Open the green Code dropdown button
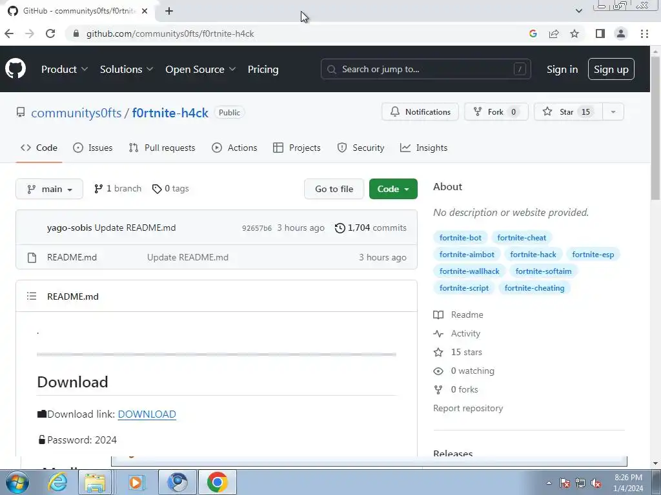Image resolution: width=661 pixels, height=495 pixels. tap(393, 189)
